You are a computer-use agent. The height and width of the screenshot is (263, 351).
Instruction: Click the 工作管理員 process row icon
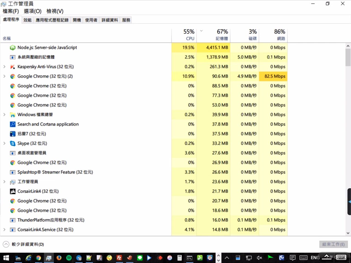(x=13, y=182)
